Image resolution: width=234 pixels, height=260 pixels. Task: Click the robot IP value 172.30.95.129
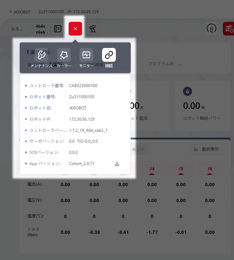(82, 119)
